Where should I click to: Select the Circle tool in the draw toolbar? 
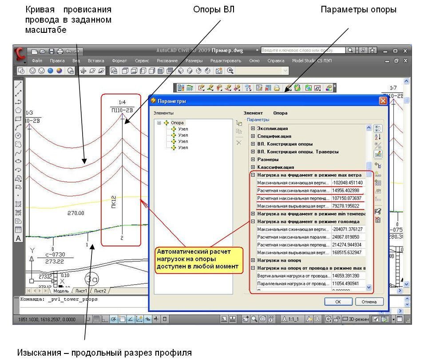(18, 136)
